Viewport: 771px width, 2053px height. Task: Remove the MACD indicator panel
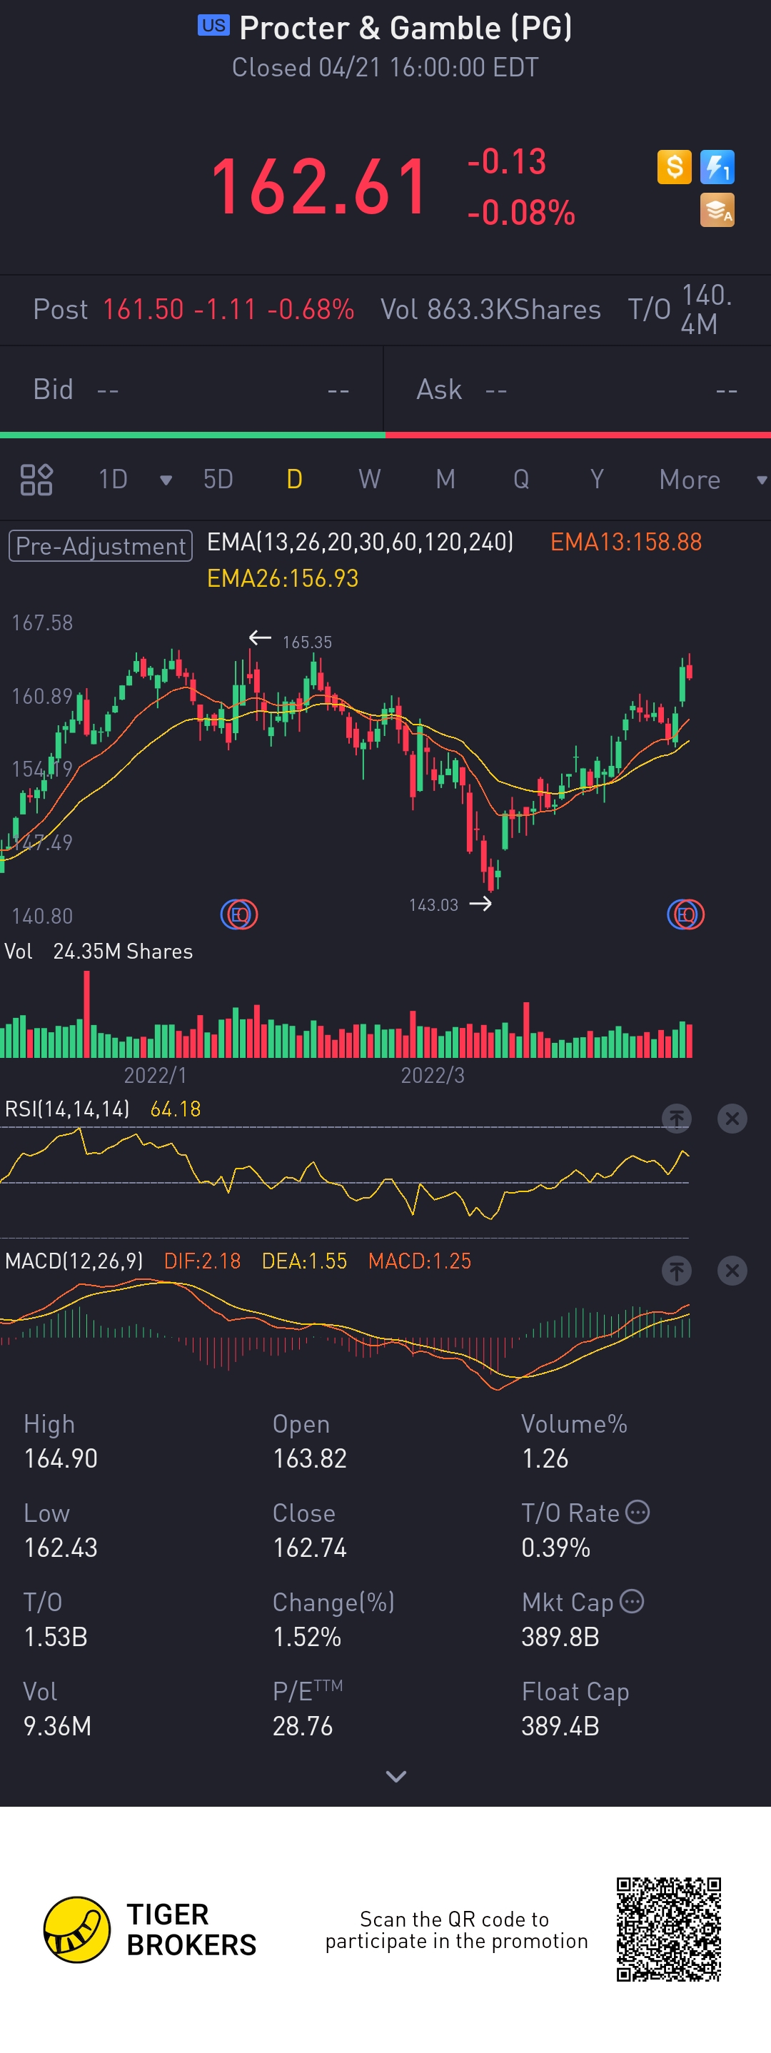(x=732, y=1271)
